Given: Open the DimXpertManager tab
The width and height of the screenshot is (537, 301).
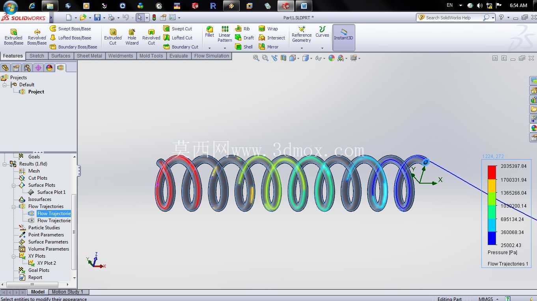Looking at the screenshot, I should click(38, 68).
